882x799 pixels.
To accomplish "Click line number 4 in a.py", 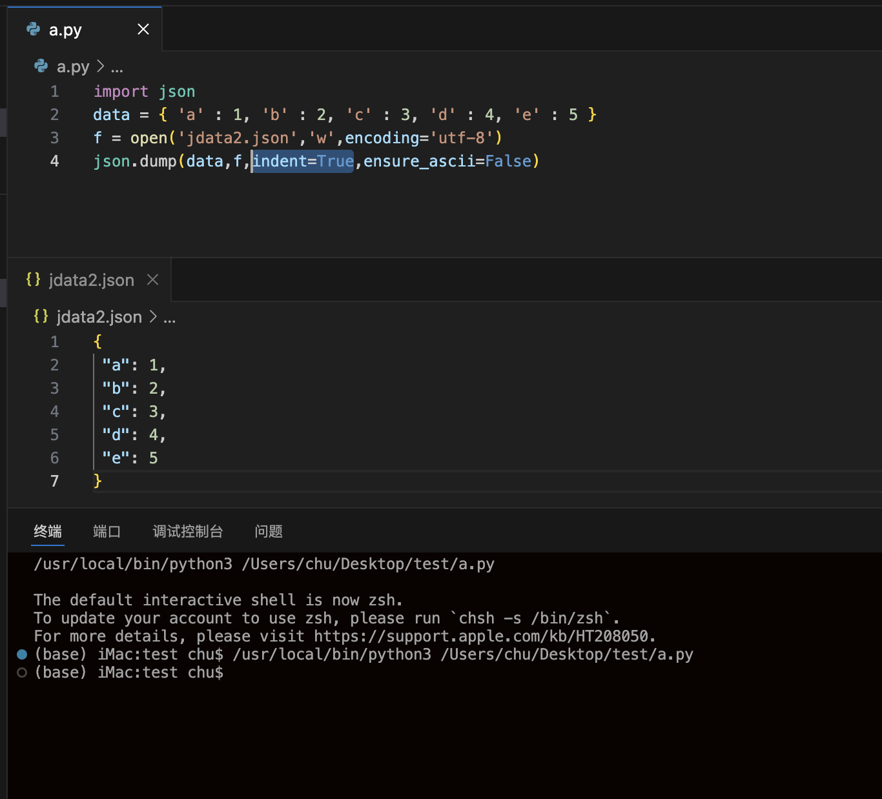I will coord(55,161).
